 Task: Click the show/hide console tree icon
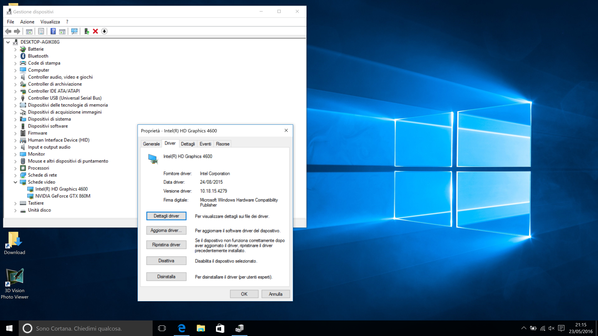[29, 31]
